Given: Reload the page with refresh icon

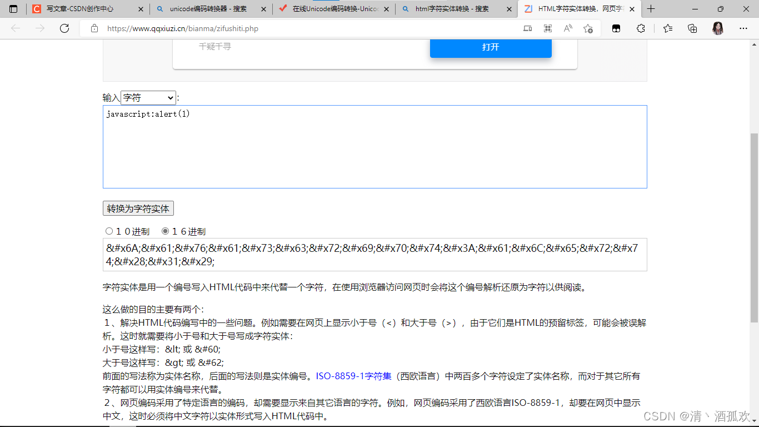Looking at the screenshot, I should (64, 28).
